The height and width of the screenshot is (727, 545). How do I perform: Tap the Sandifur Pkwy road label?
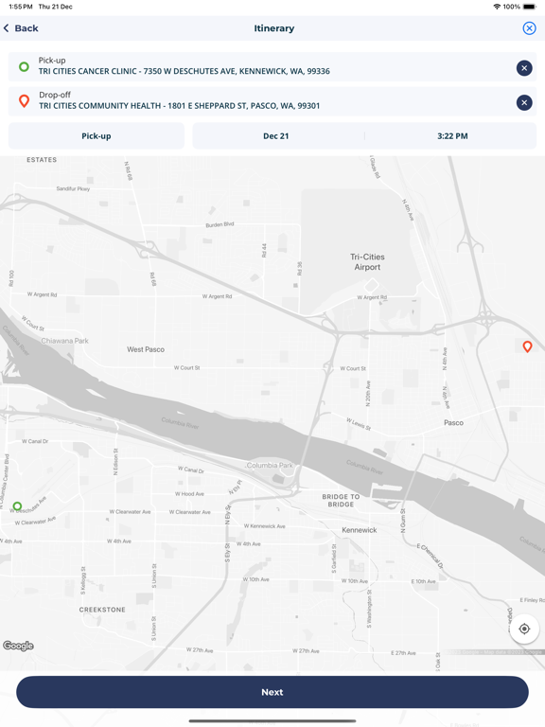pos(73,188)
